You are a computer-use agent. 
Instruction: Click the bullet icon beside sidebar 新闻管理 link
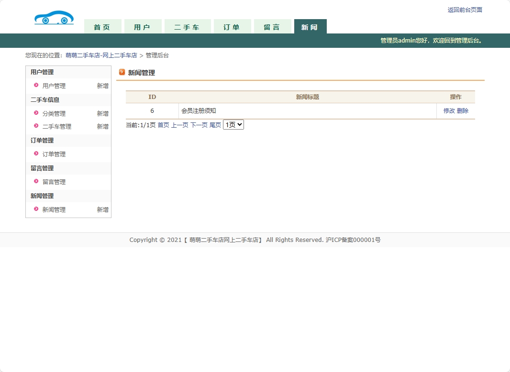36,209
